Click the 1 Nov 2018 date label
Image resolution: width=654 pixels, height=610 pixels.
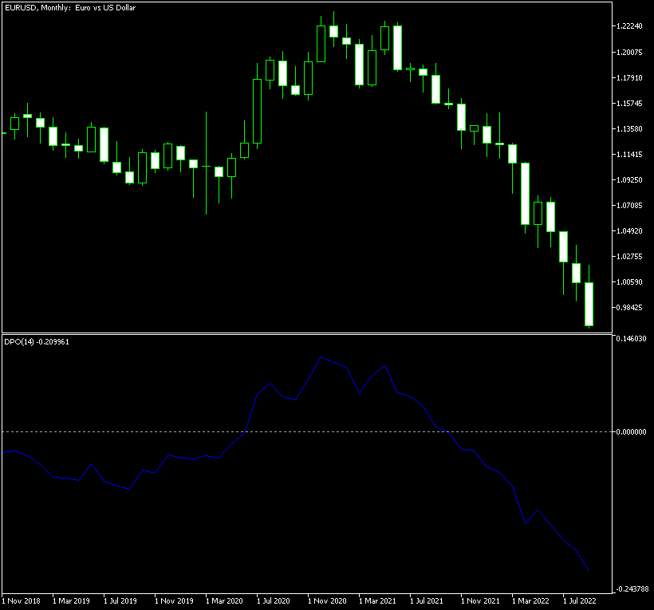pyautogui.click(x=22, y=600)
